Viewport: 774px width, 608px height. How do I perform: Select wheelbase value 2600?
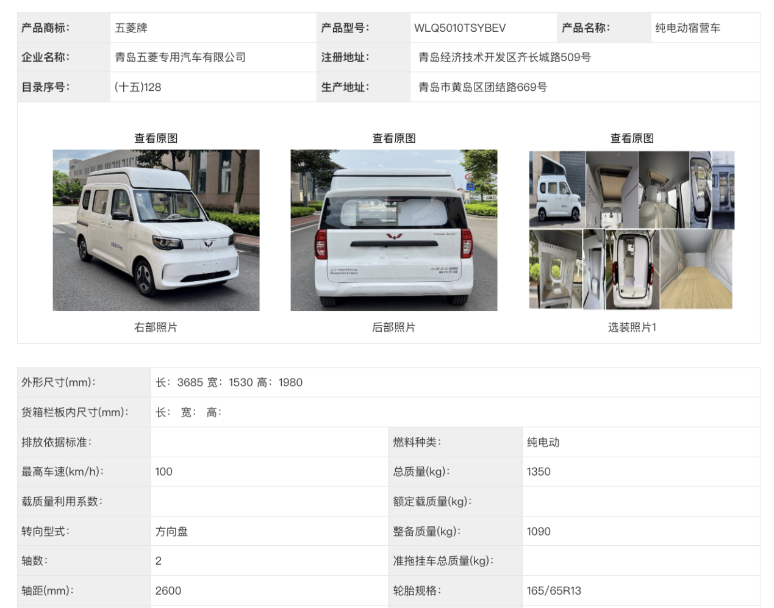point(168,590)
